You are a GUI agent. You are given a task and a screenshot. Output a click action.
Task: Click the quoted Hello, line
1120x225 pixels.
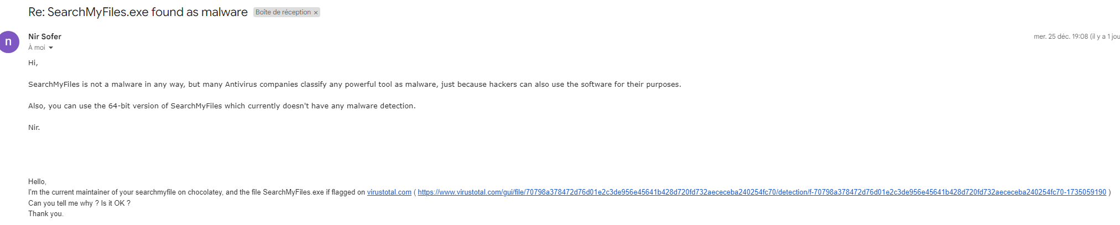38,182
